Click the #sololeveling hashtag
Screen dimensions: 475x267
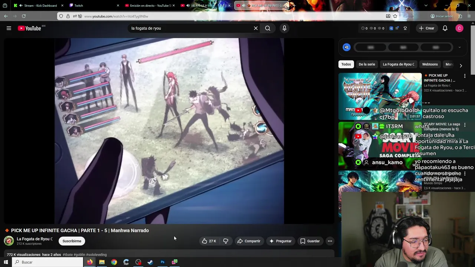coord(96,255)
